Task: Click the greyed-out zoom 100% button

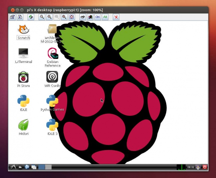Action: (x=57, y=17)
